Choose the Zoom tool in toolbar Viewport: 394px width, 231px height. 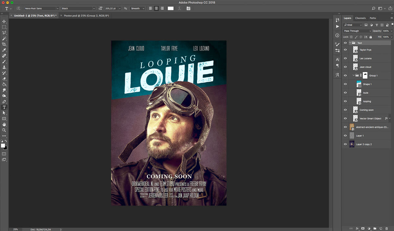(4, 130)
